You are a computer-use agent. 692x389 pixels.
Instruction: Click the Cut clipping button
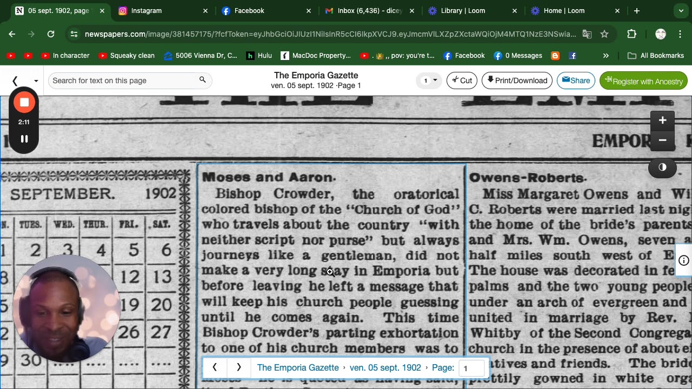[x=462, y=81]
